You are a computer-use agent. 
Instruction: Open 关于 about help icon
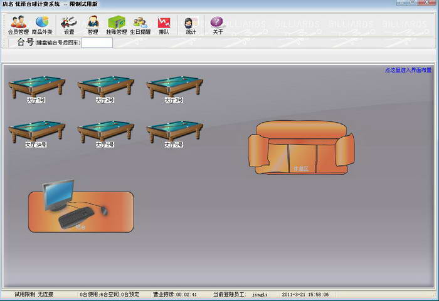(218, 25)
